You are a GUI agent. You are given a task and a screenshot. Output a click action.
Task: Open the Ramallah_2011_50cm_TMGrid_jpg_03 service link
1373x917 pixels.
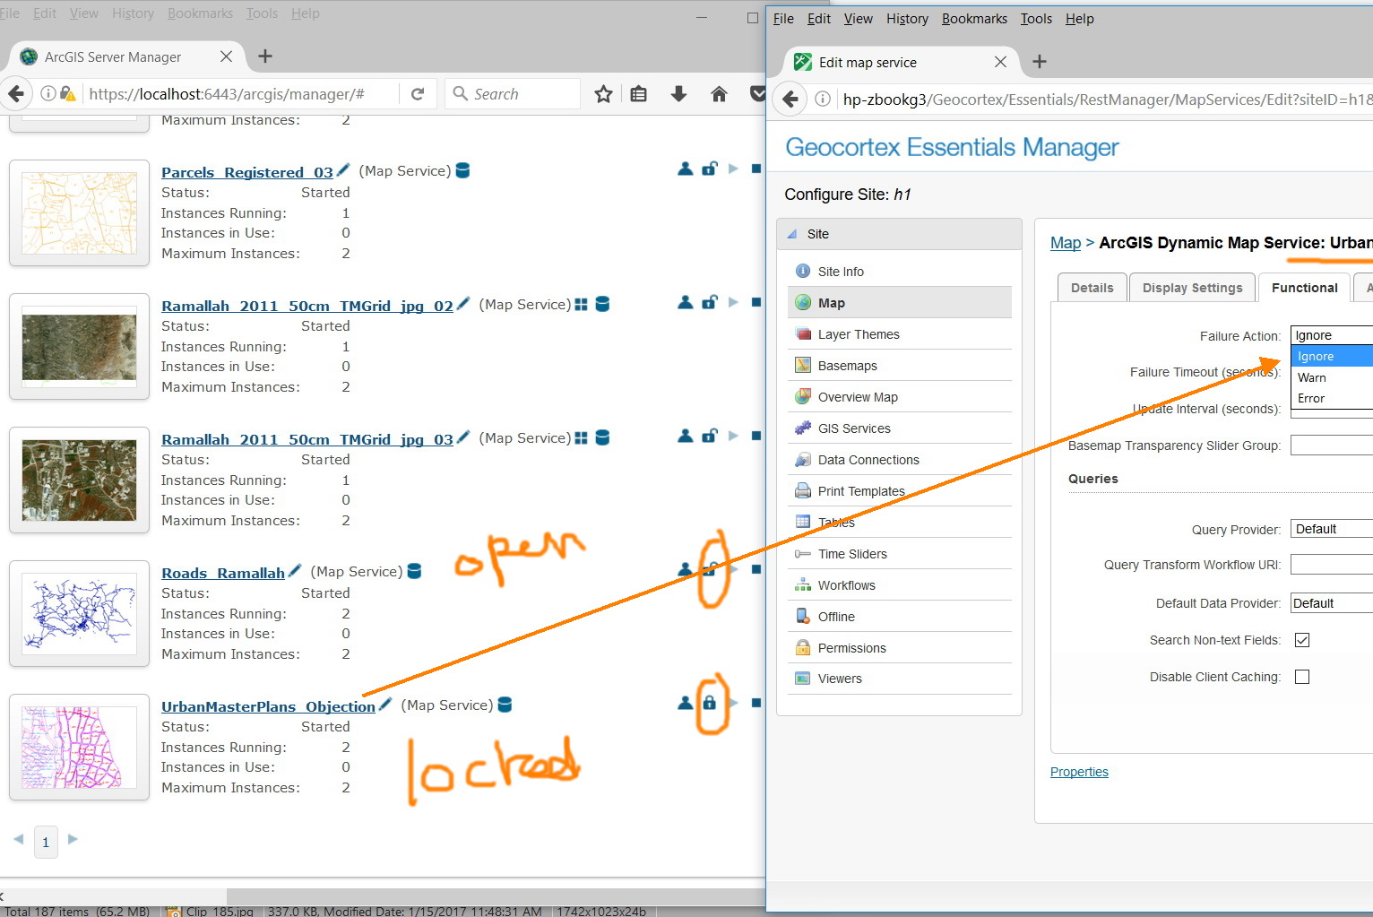307,439
